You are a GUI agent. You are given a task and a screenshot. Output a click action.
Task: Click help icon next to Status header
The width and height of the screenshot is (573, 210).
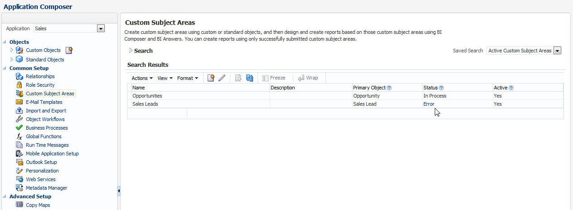(442, 88)
